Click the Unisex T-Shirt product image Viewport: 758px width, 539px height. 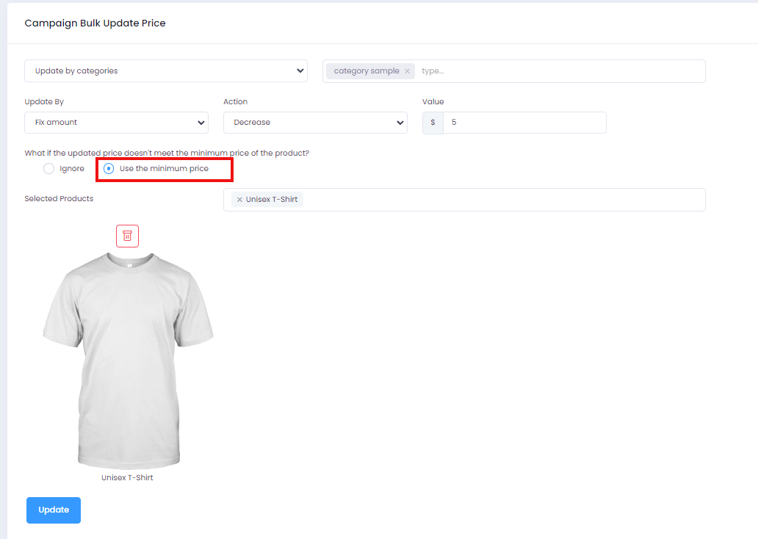tap(128, 360)
